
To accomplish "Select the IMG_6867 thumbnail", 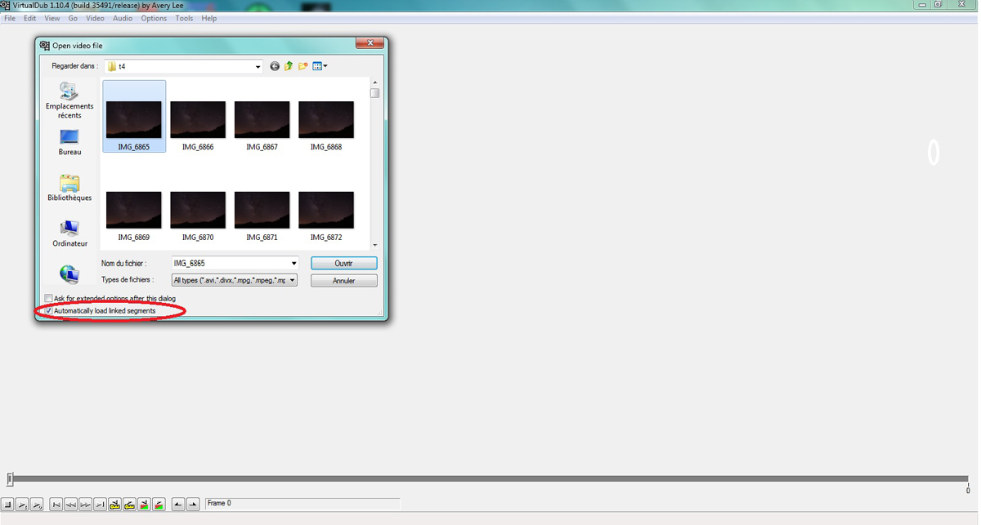I will (262, 120).
